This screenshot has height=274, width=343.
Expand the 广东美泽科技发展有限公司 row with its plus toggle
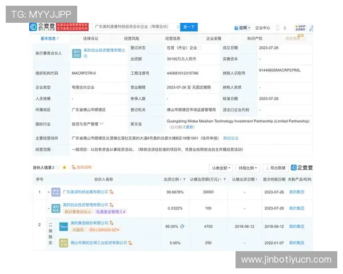(49, 192)
